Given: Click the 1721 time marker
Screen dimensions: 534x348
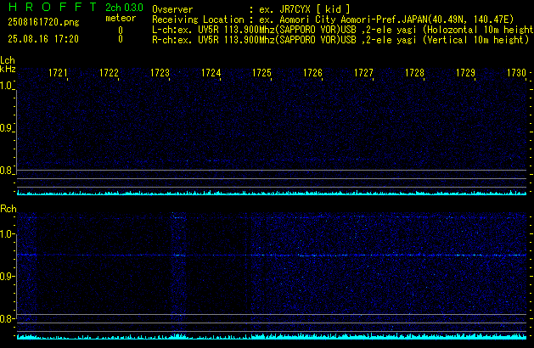Looking at the screenshot, I should click(58, 73).
